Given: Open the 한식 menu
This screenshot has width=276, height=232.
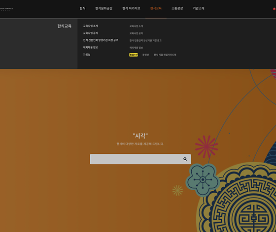Looking at the screenshot, I should point(83,8).
